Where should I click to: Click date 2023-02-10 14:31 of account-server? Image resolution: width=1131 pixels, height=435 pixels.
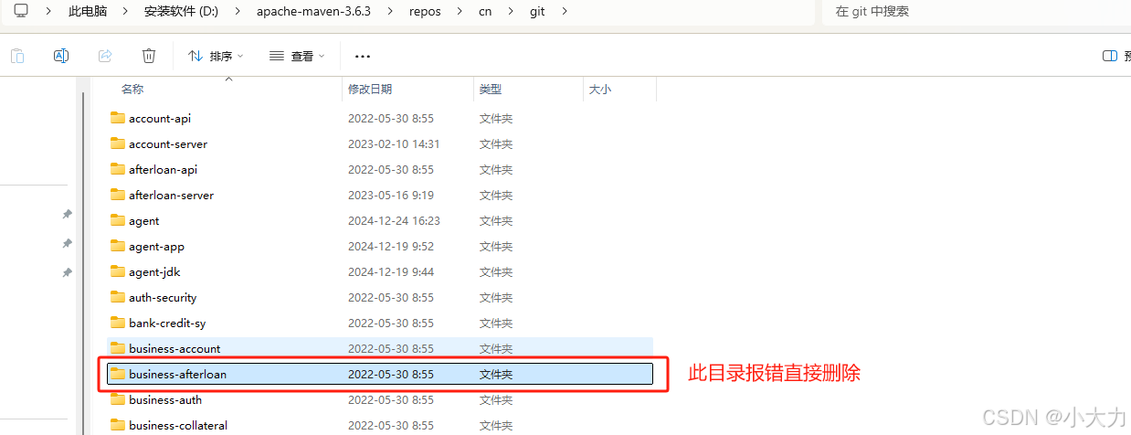(394, 144)
